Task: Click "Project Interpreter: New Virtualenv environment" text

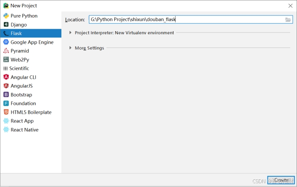Action: click(124, 33)
